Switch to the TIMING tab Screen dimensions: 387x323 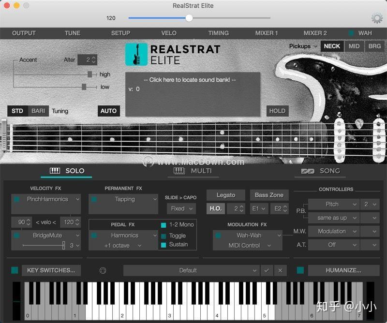(x=218, y=33)
